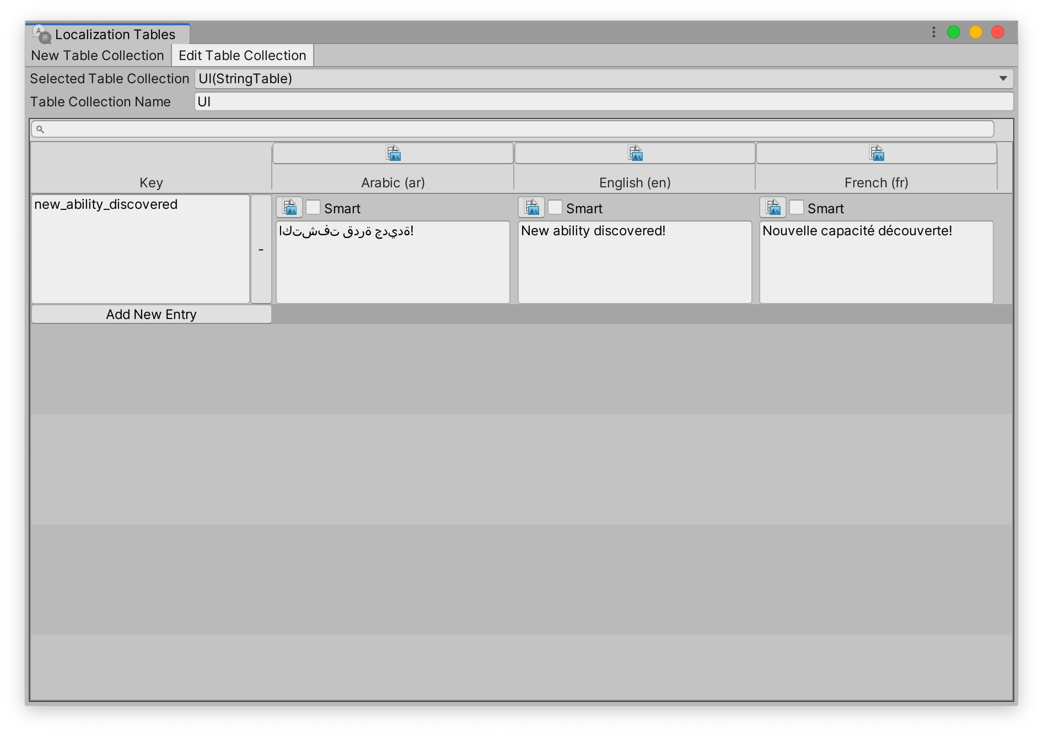Click the metadata icon in the French cell

[x=773, y=207]
